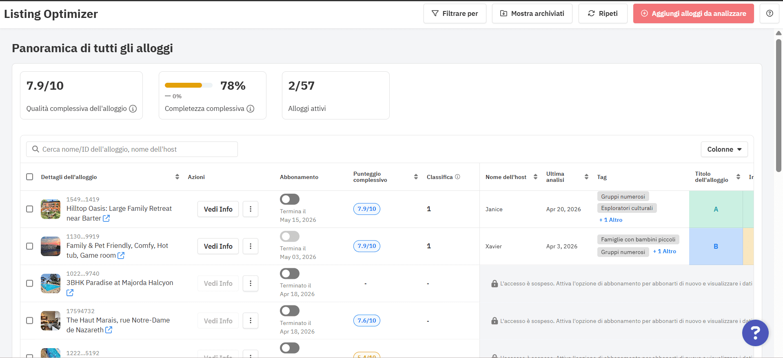Check The Haut Marais listing checkbox

pos(29,320)
